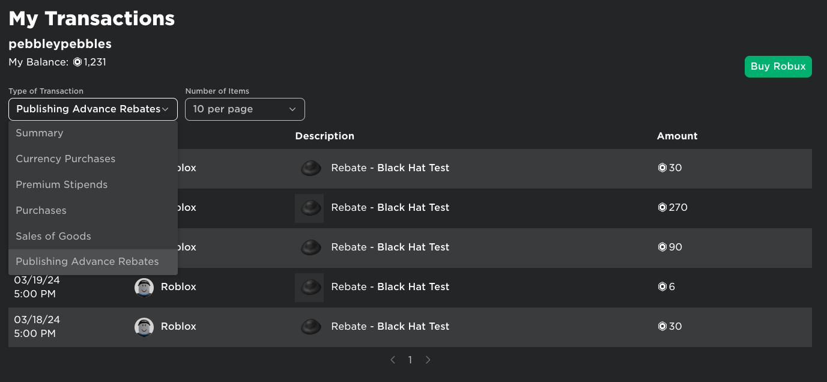Select Summary from transaction type list
Image resolution: width=827 pixels, height=382 pixels.
coord(40,133)
